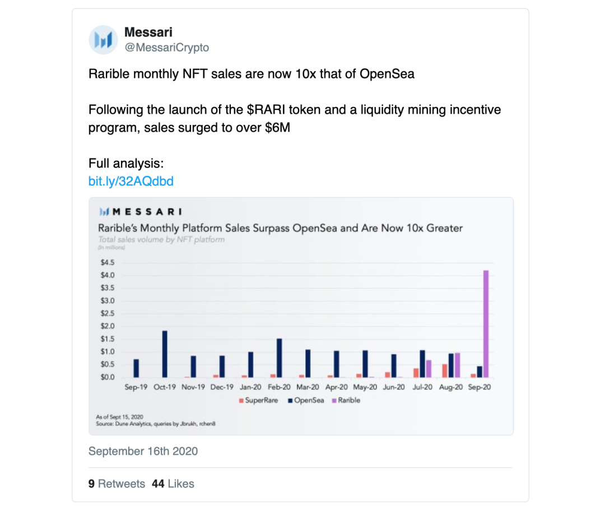The width and height of the screenshot is (605, 512).
Task: Click the Feb-20 OpenSea bar
Action: pyautogui.click(x=280, y=358)
